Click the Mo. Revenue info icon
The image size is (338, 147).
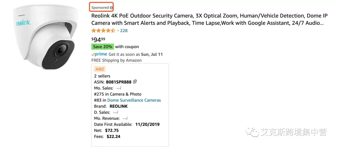127,118
